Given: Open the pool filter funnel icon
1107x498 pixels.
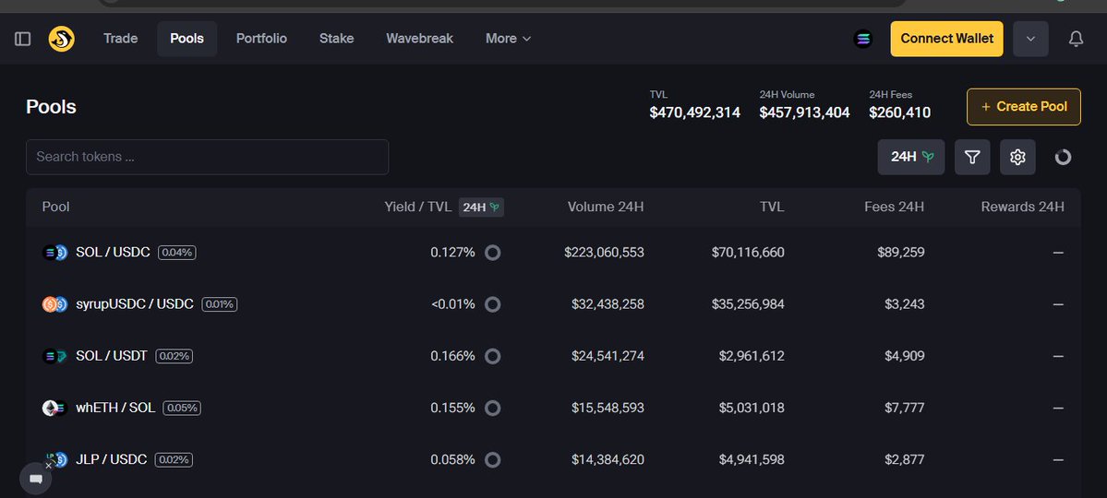Looking at the screenshot, I should (972, 157).
